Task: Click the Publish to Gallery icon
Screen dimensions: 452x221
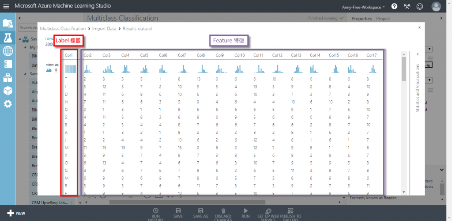Action: tap(290, 211)
